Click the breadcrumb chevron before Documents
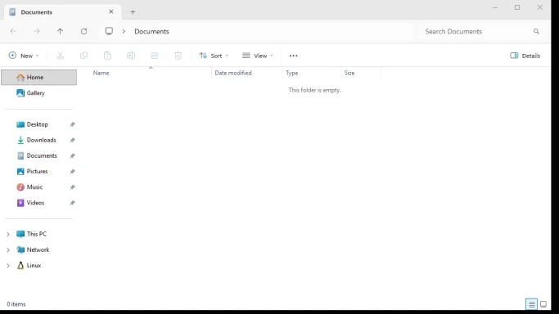Image resolution: width=559 pixels, height=314 pixels. pyautogui.click(x=124, y=31)
